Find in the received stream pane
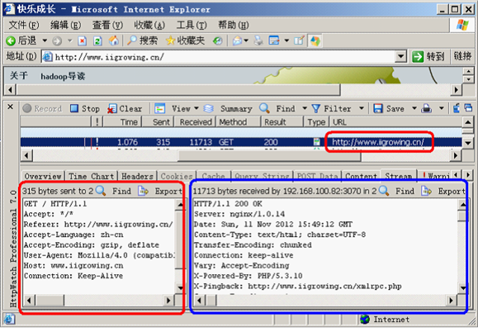Screen dimensions: 478x328 pyautogui.click(x=397, y=191)
